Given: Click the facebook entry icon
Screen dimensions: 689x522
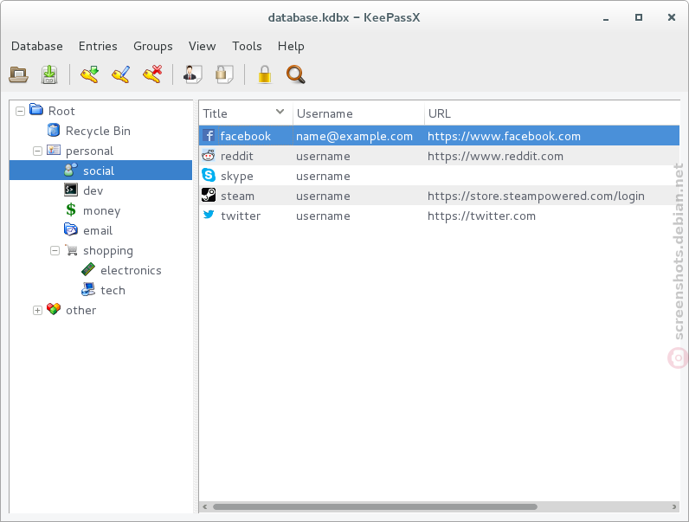Looking at the screenshot, I should [x=209, y=136].
